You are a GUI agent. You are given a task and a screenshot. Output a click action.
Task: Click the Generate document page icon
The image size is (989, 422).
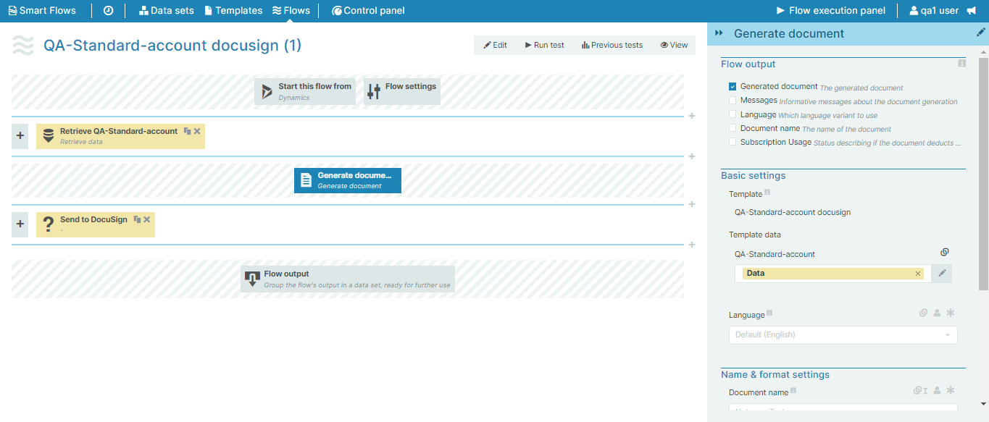click(x=306, y=180)
